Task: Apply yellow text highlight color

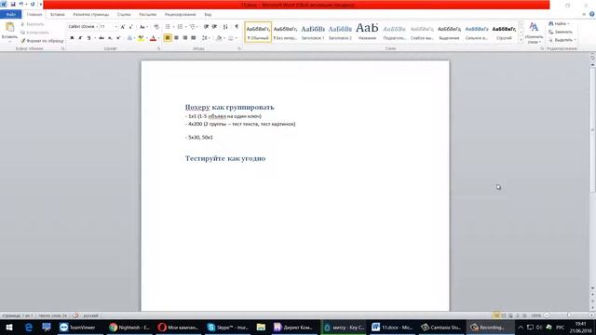Action: click(141, 38)
